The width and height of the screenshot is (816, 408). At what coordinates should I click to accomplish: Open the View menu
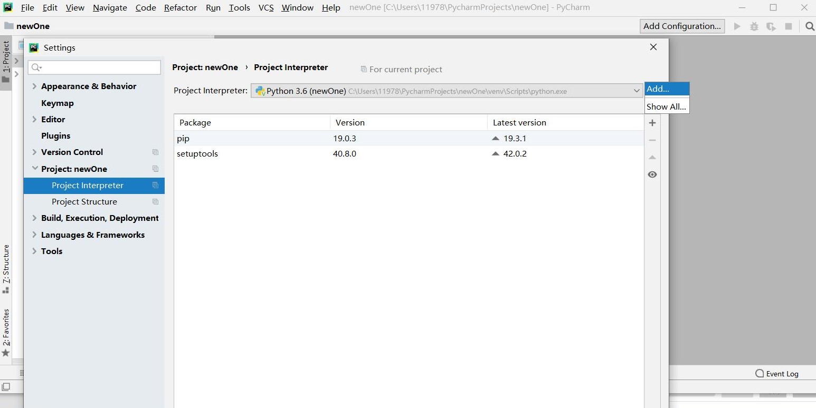(x=75, y=8)
